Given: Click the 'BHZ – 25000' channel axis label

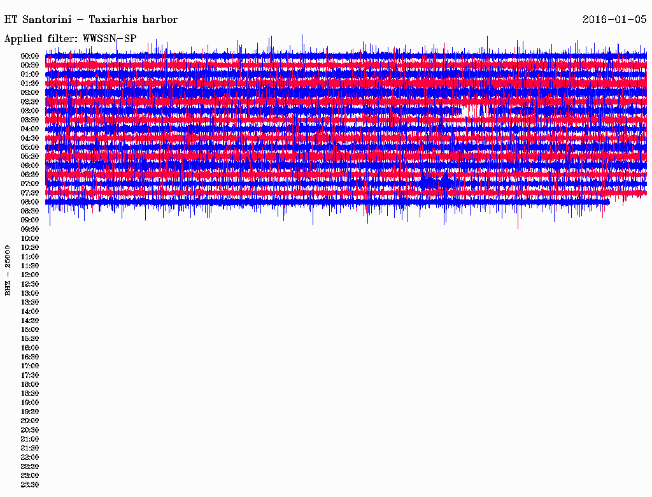Looking at the screenshot, I should point(8,271).
